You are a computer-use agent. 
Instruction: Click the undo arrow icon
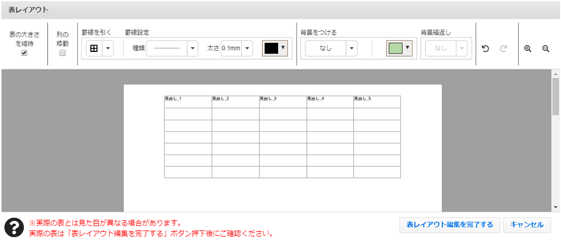(x=486, y=49)
